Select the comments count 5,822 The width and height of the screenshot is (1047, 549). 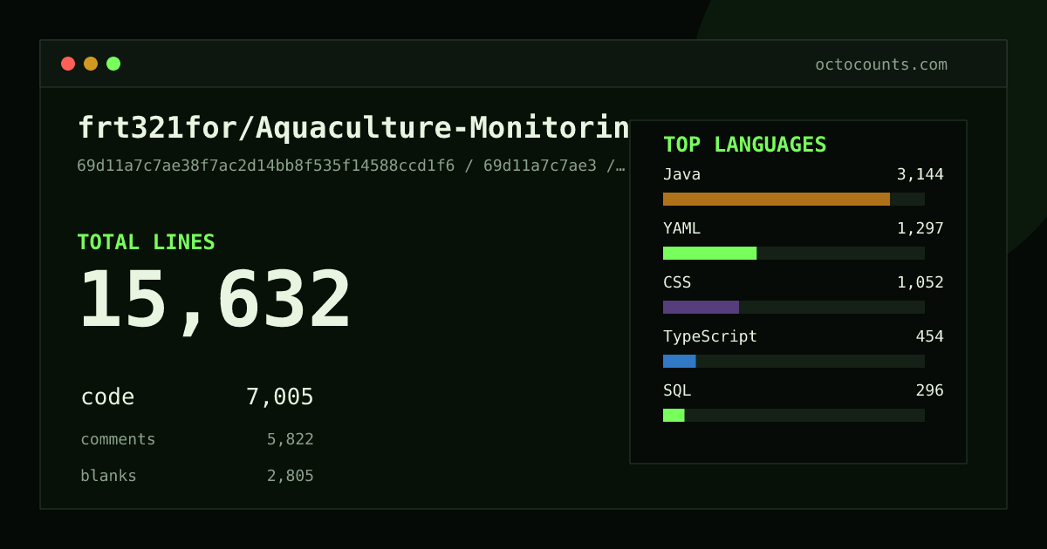tap(290, 439)
